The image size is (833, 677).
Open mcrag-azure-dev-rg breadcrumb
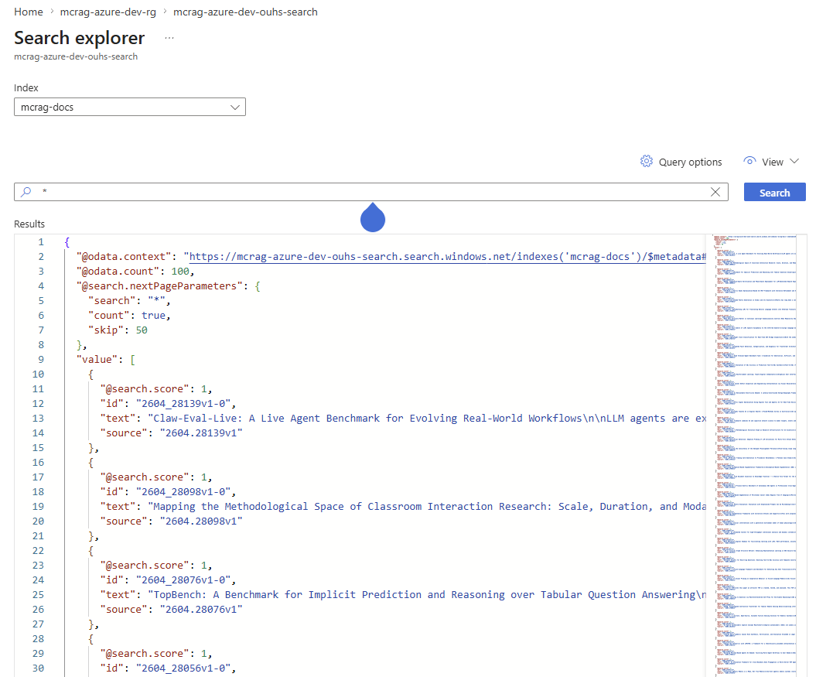pos(108,12)
